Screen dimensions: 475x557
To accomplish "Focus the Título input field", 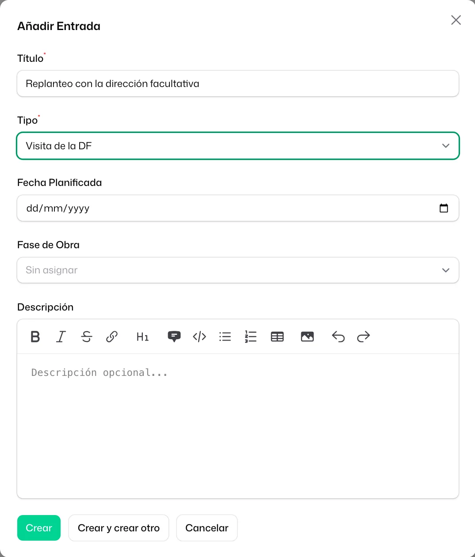I will click(238, 83).
